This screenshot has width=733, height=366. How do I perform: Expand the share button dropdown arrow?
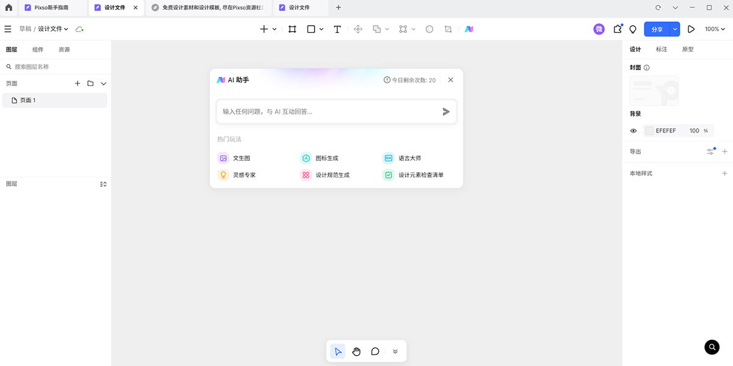coord(675,29)
